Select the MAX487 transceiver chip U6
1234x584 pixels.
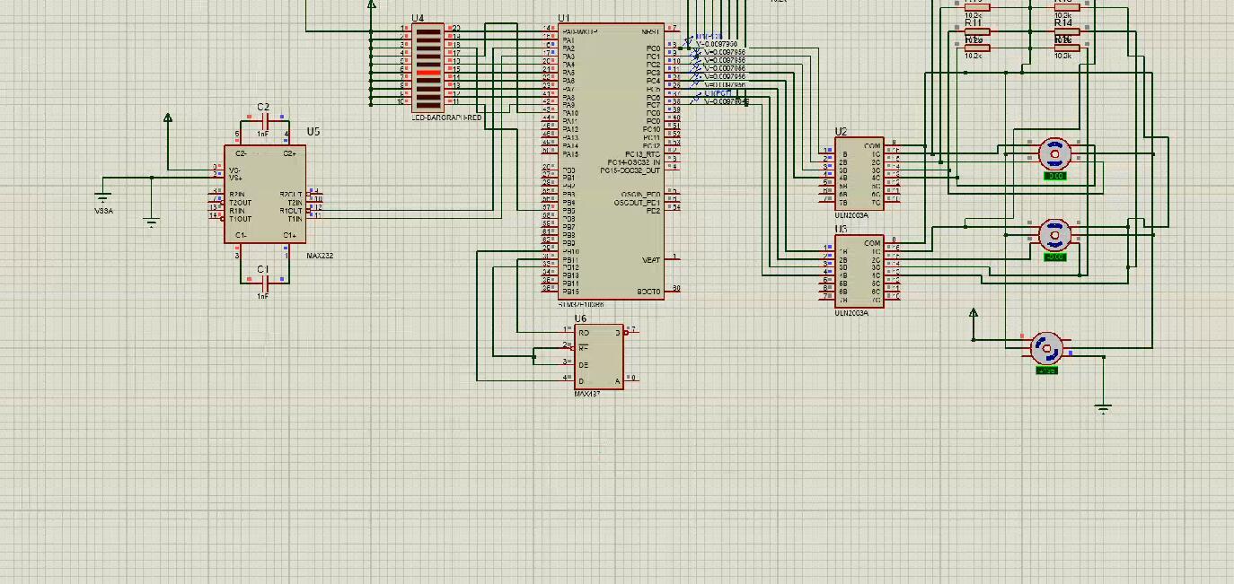click(599, 357)
